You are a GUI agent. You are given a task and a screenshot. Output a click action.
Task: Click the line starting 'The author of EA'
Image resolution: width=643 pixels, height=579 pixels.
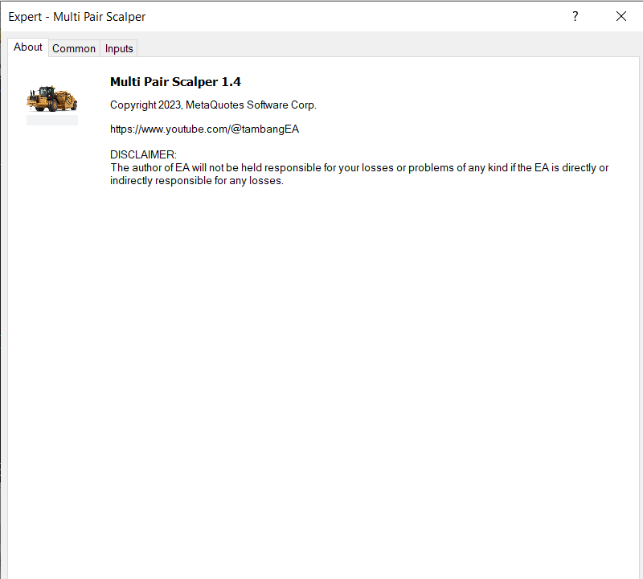tap(359, 168)
